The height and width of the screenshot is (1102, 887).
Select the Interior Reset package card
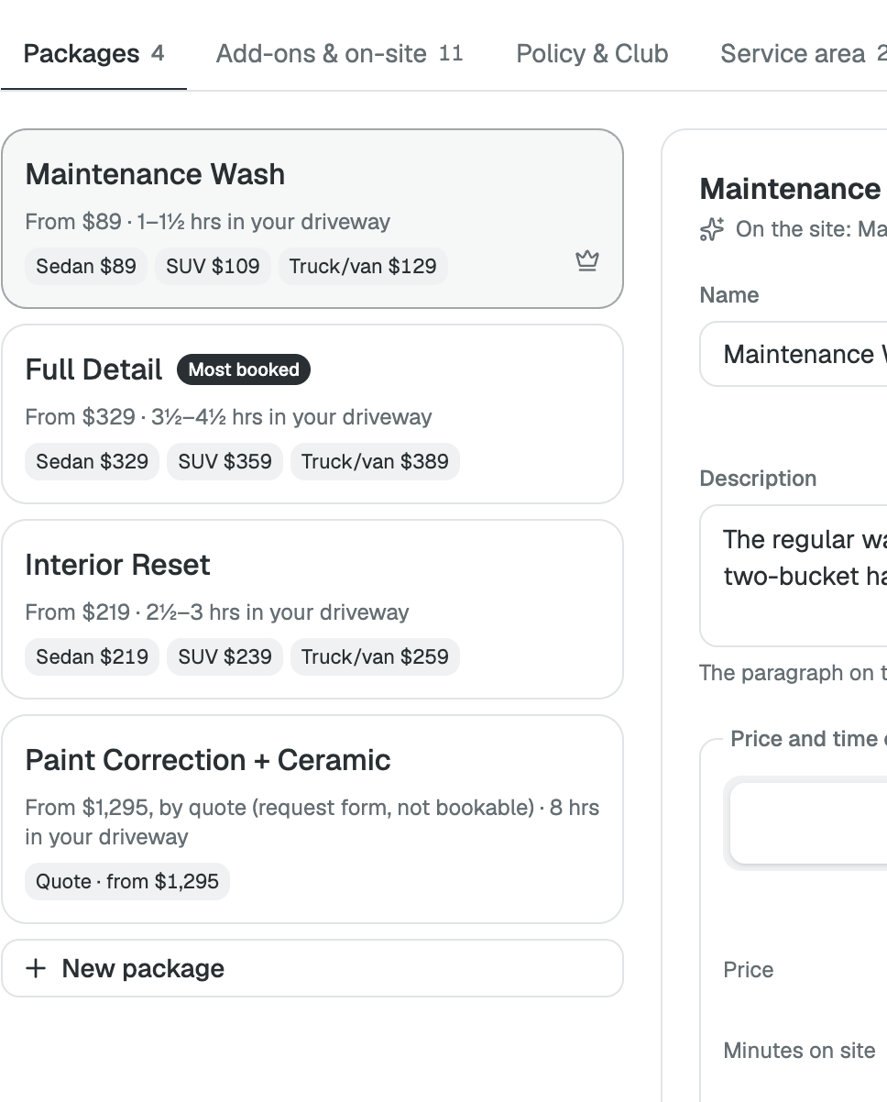pos(312,610)
